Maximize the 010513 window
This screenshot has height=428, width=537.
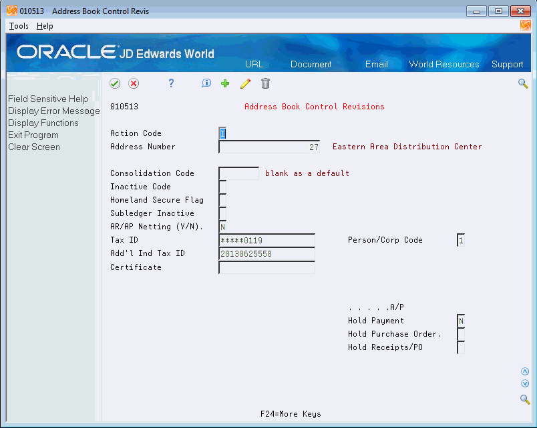click(x=498, y=11)
